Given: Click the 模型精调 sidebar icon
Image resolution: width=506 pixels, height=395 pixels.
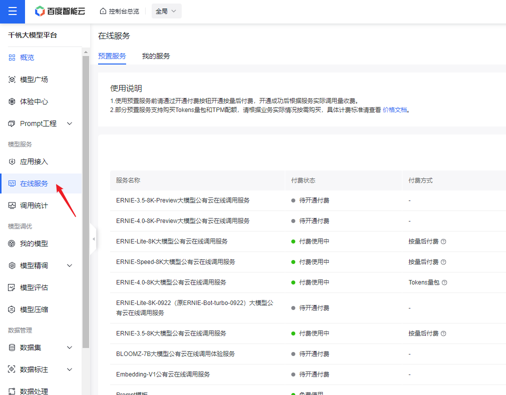Looking at the screenshot, I should tap(12, 265).
